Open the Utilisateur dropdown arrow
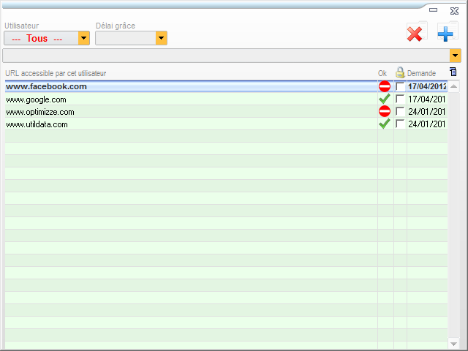468x351 pixels. tap(84, 38)
